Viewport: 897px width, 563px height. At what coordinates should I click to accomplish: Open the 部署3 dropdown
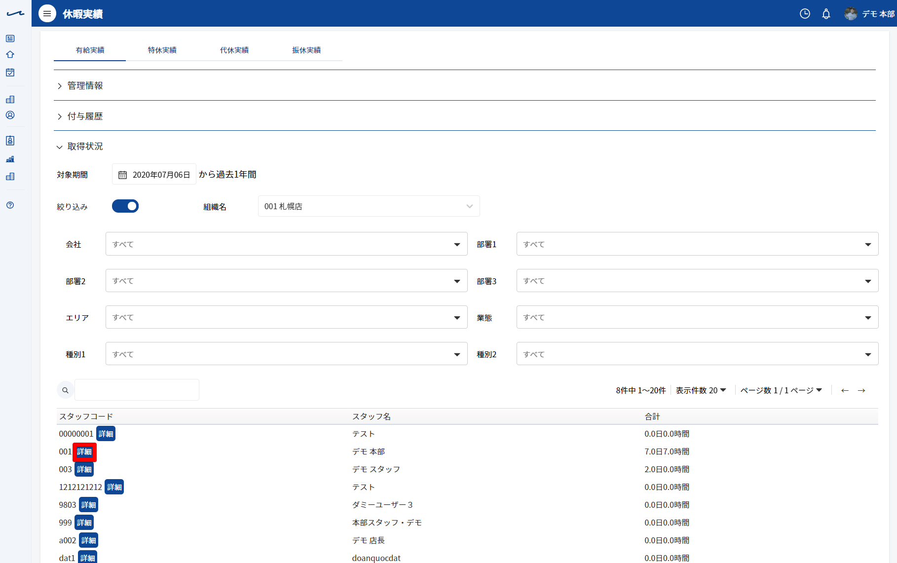pos(698,281)
